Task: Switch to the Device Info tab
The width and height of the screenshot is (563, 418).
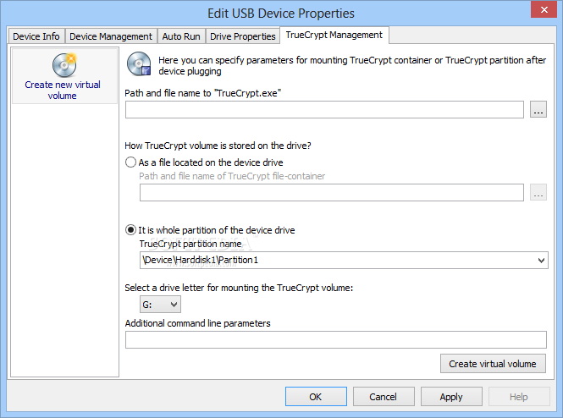Action: pyautogui.click(x=36, y=36)
